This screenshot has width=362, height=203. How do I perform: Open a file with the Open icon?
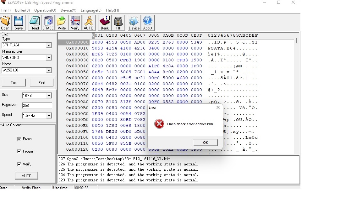point(5,23)
